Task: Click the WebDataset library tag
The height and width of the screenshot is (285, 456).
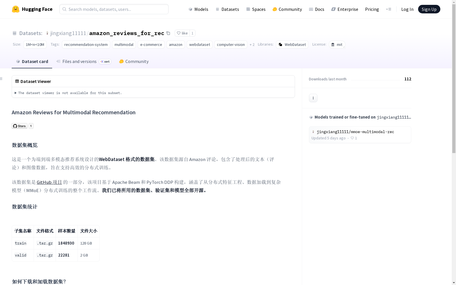Action: 292,44
